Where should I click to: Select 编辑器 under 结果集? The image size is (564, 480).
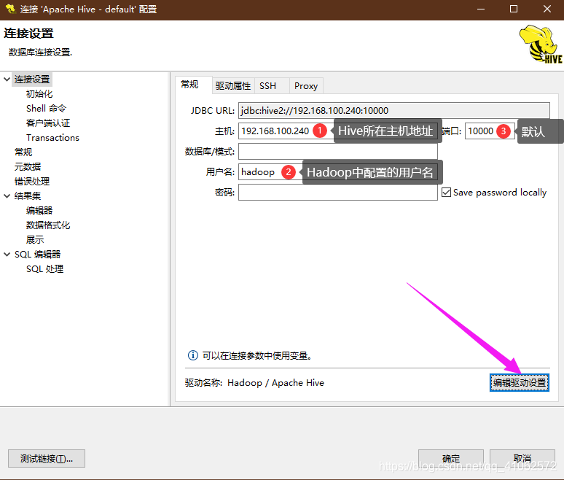(39, 210)
